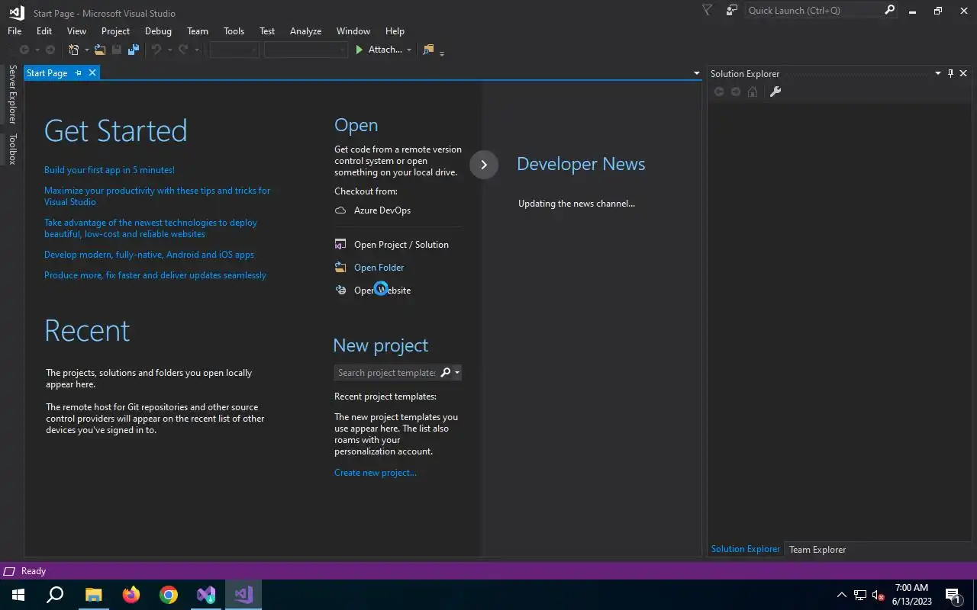Open the Server Explorer side tab
The height and width of the screenshot is (610, 977).
click(12, 95)
